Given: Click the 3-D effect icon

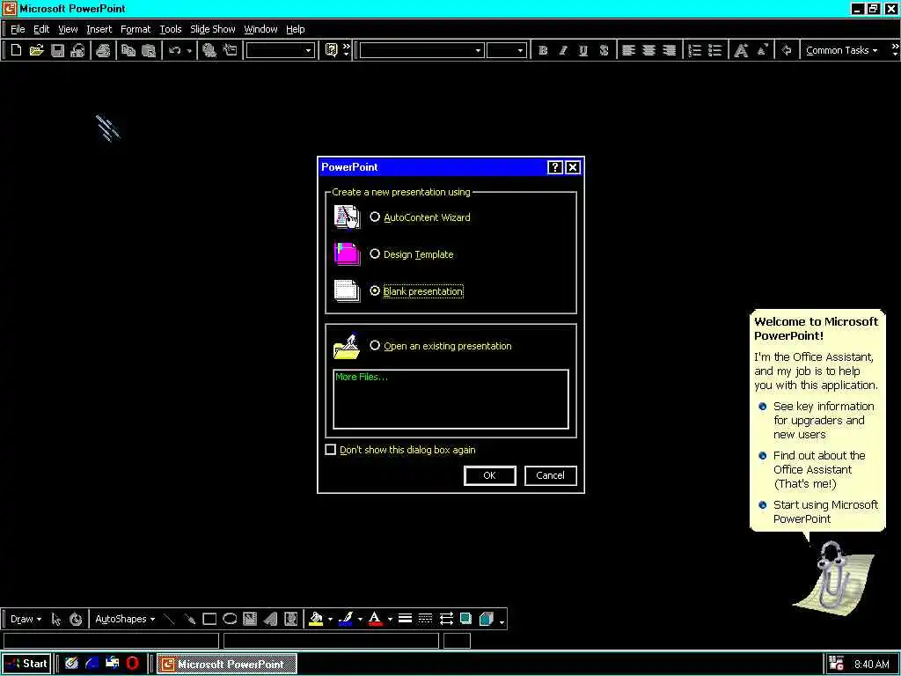Looking at the screenshot, I should (487, 619).
